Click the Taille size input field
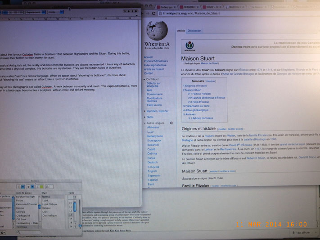The image size is (320, 240). (x=74, y=197)
